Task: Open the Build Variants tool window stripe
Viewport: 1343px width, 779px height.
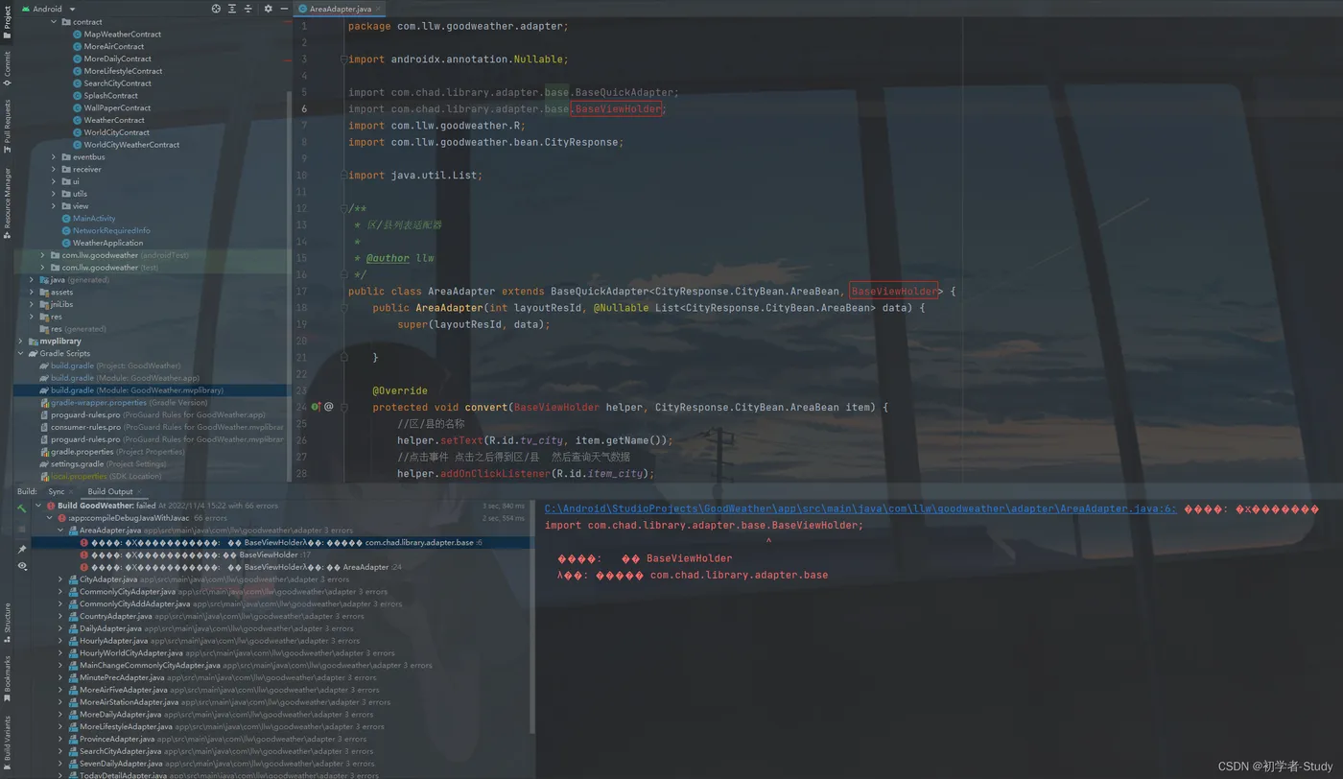Action: tap(8, 744)
